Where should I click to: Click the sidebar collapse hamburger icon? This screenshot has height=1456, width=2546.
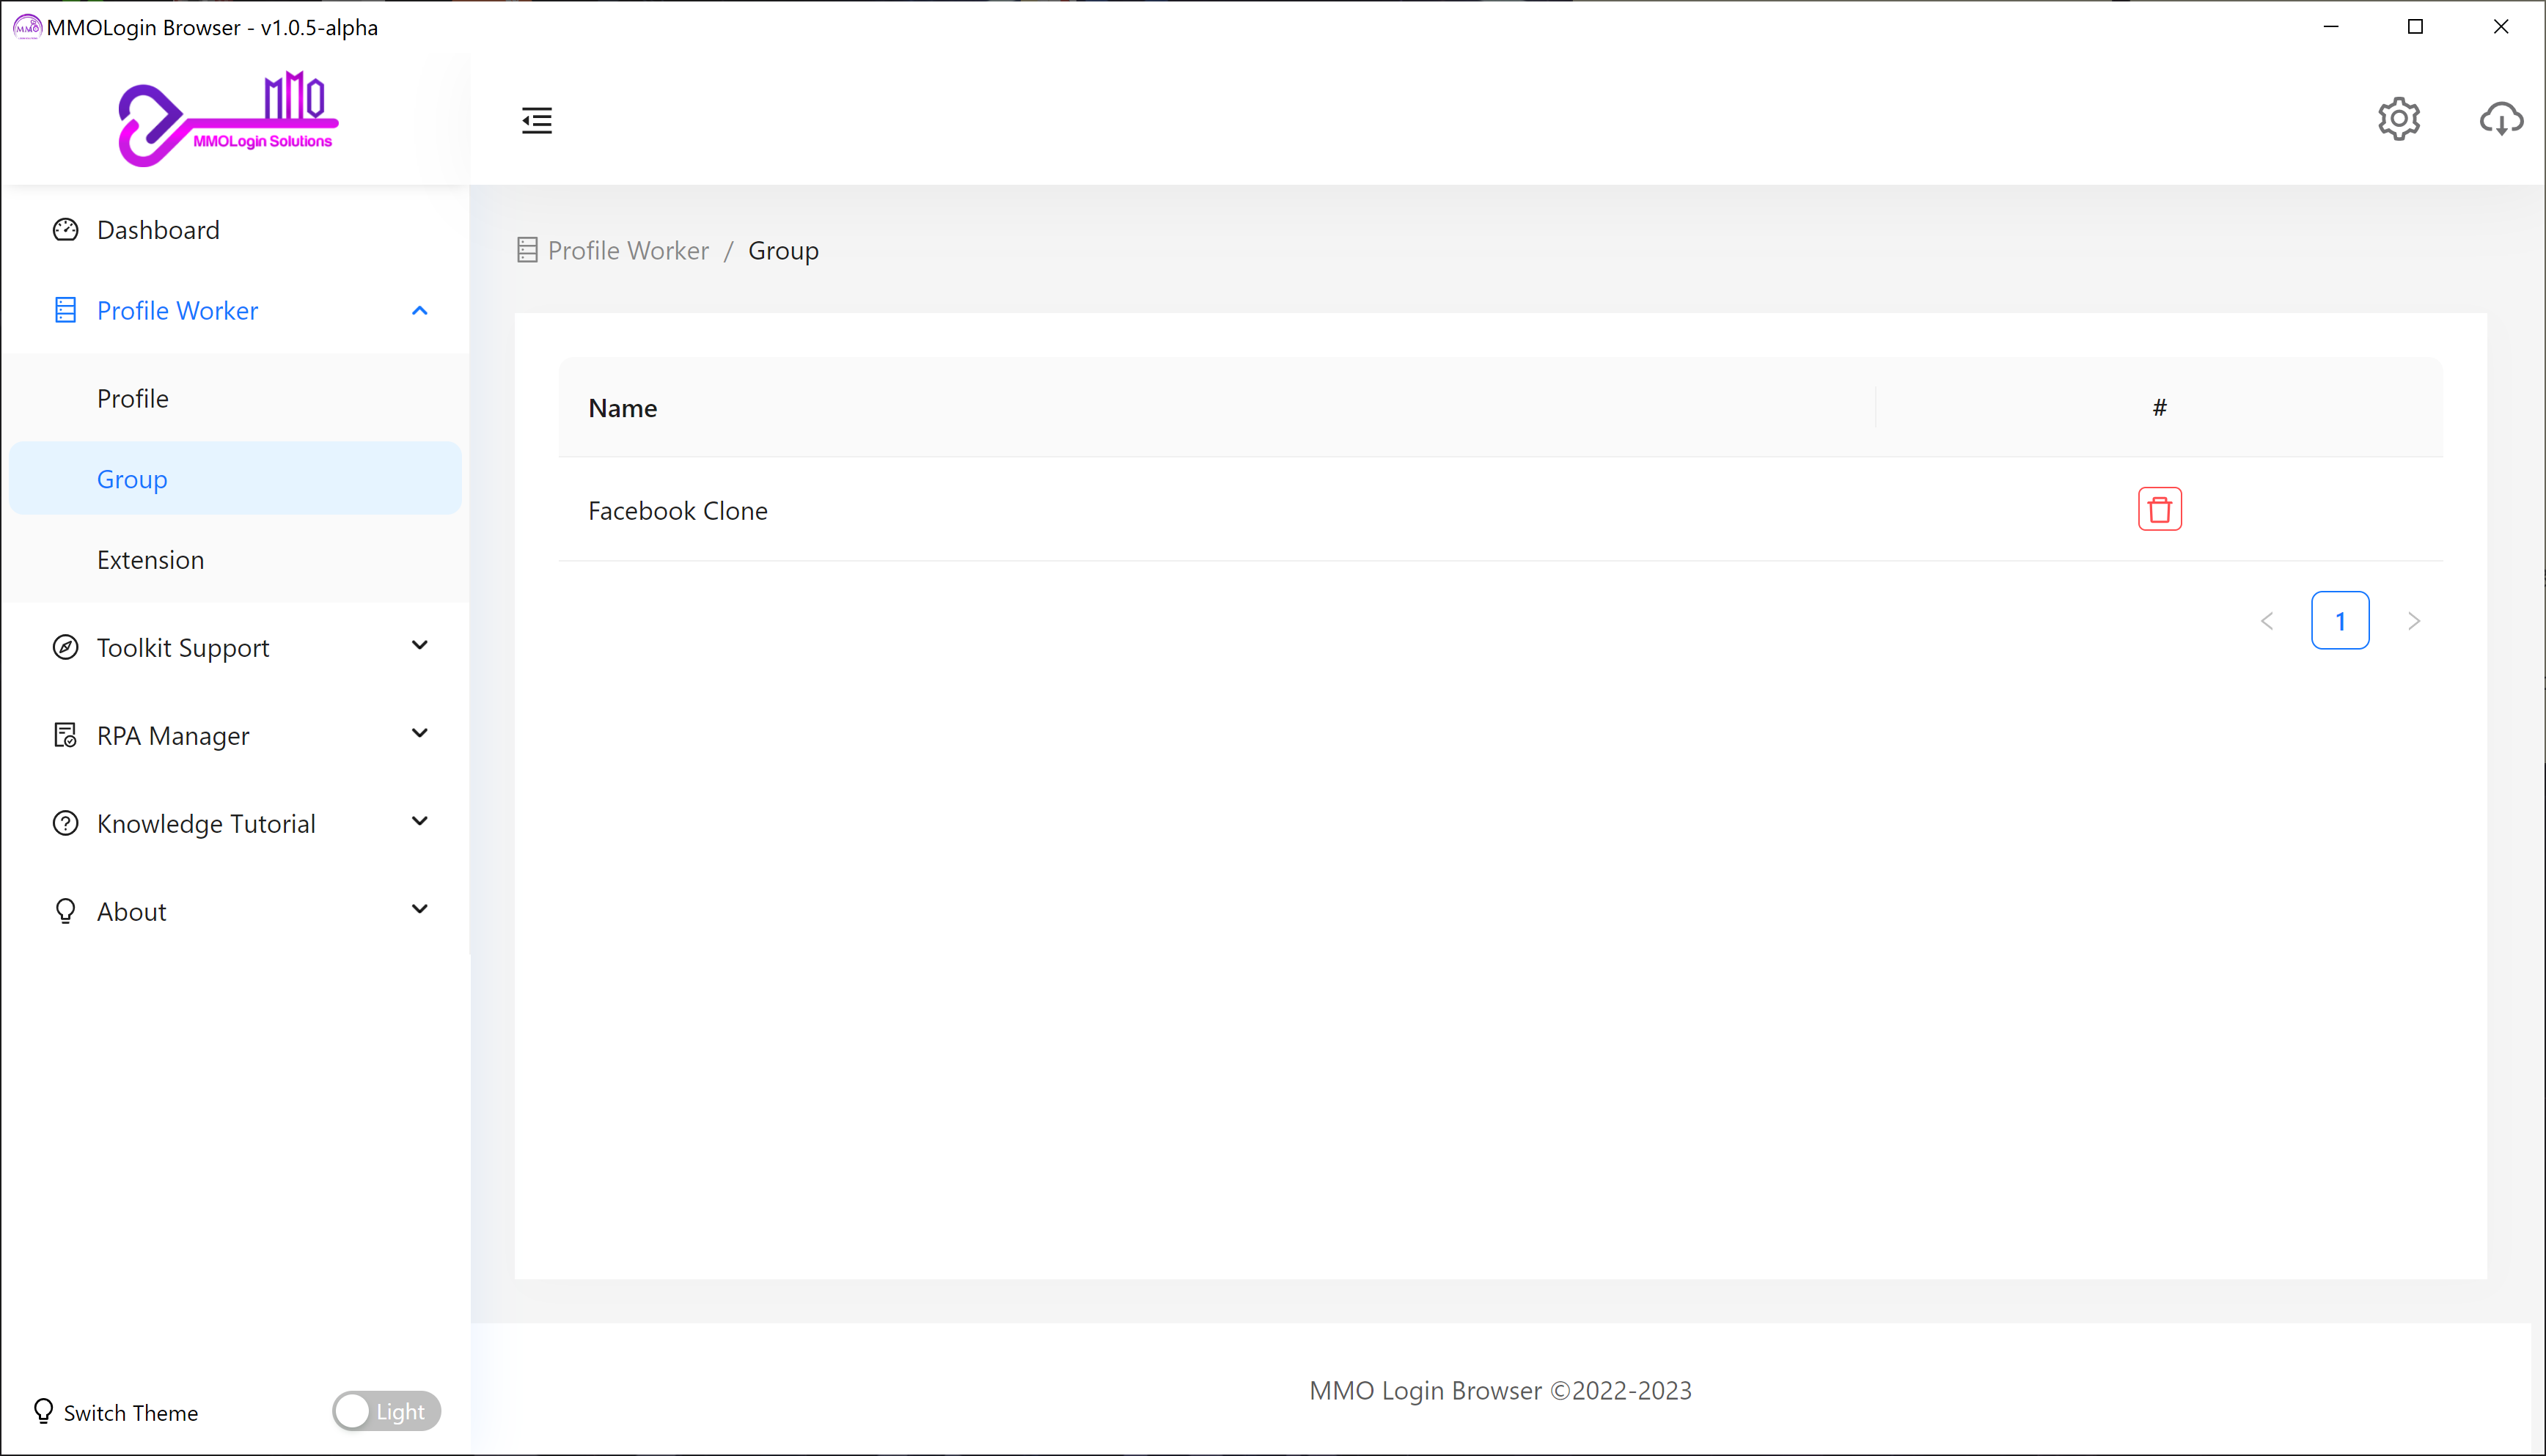[x=537, y=120]
